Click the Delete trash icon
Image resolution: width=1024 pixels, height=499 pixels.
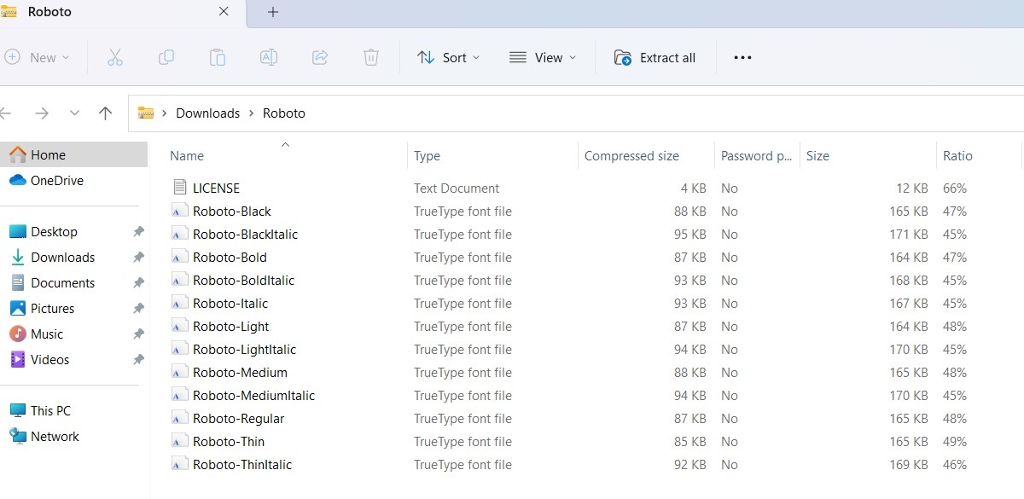370,57
